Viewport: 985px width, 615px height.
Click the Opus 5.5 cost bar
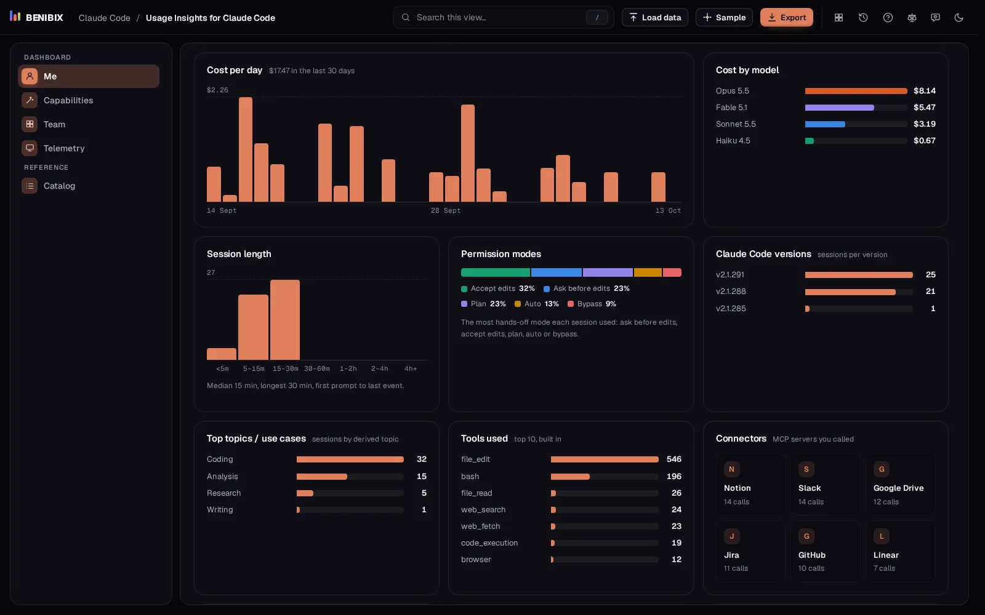pos(856,91)
